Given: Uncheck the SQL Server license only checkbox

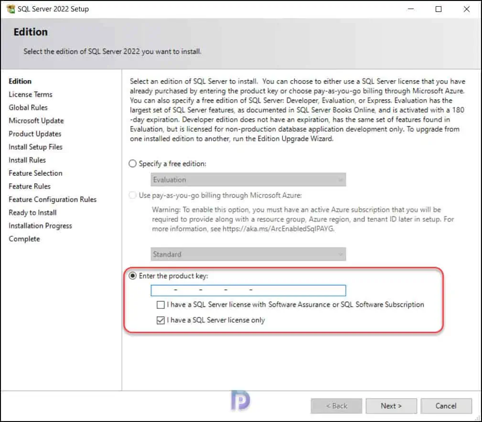Looking at the screenshot, I should (161, 320).
